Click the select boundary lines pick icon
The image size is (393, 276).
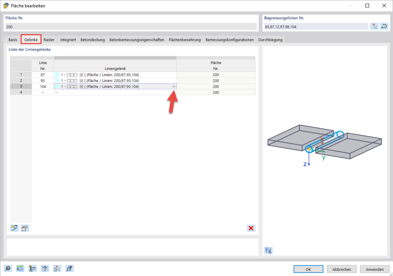(x=374, y=26)
